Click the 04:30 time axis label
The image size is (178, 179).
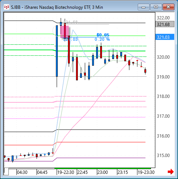pos(22,172)
